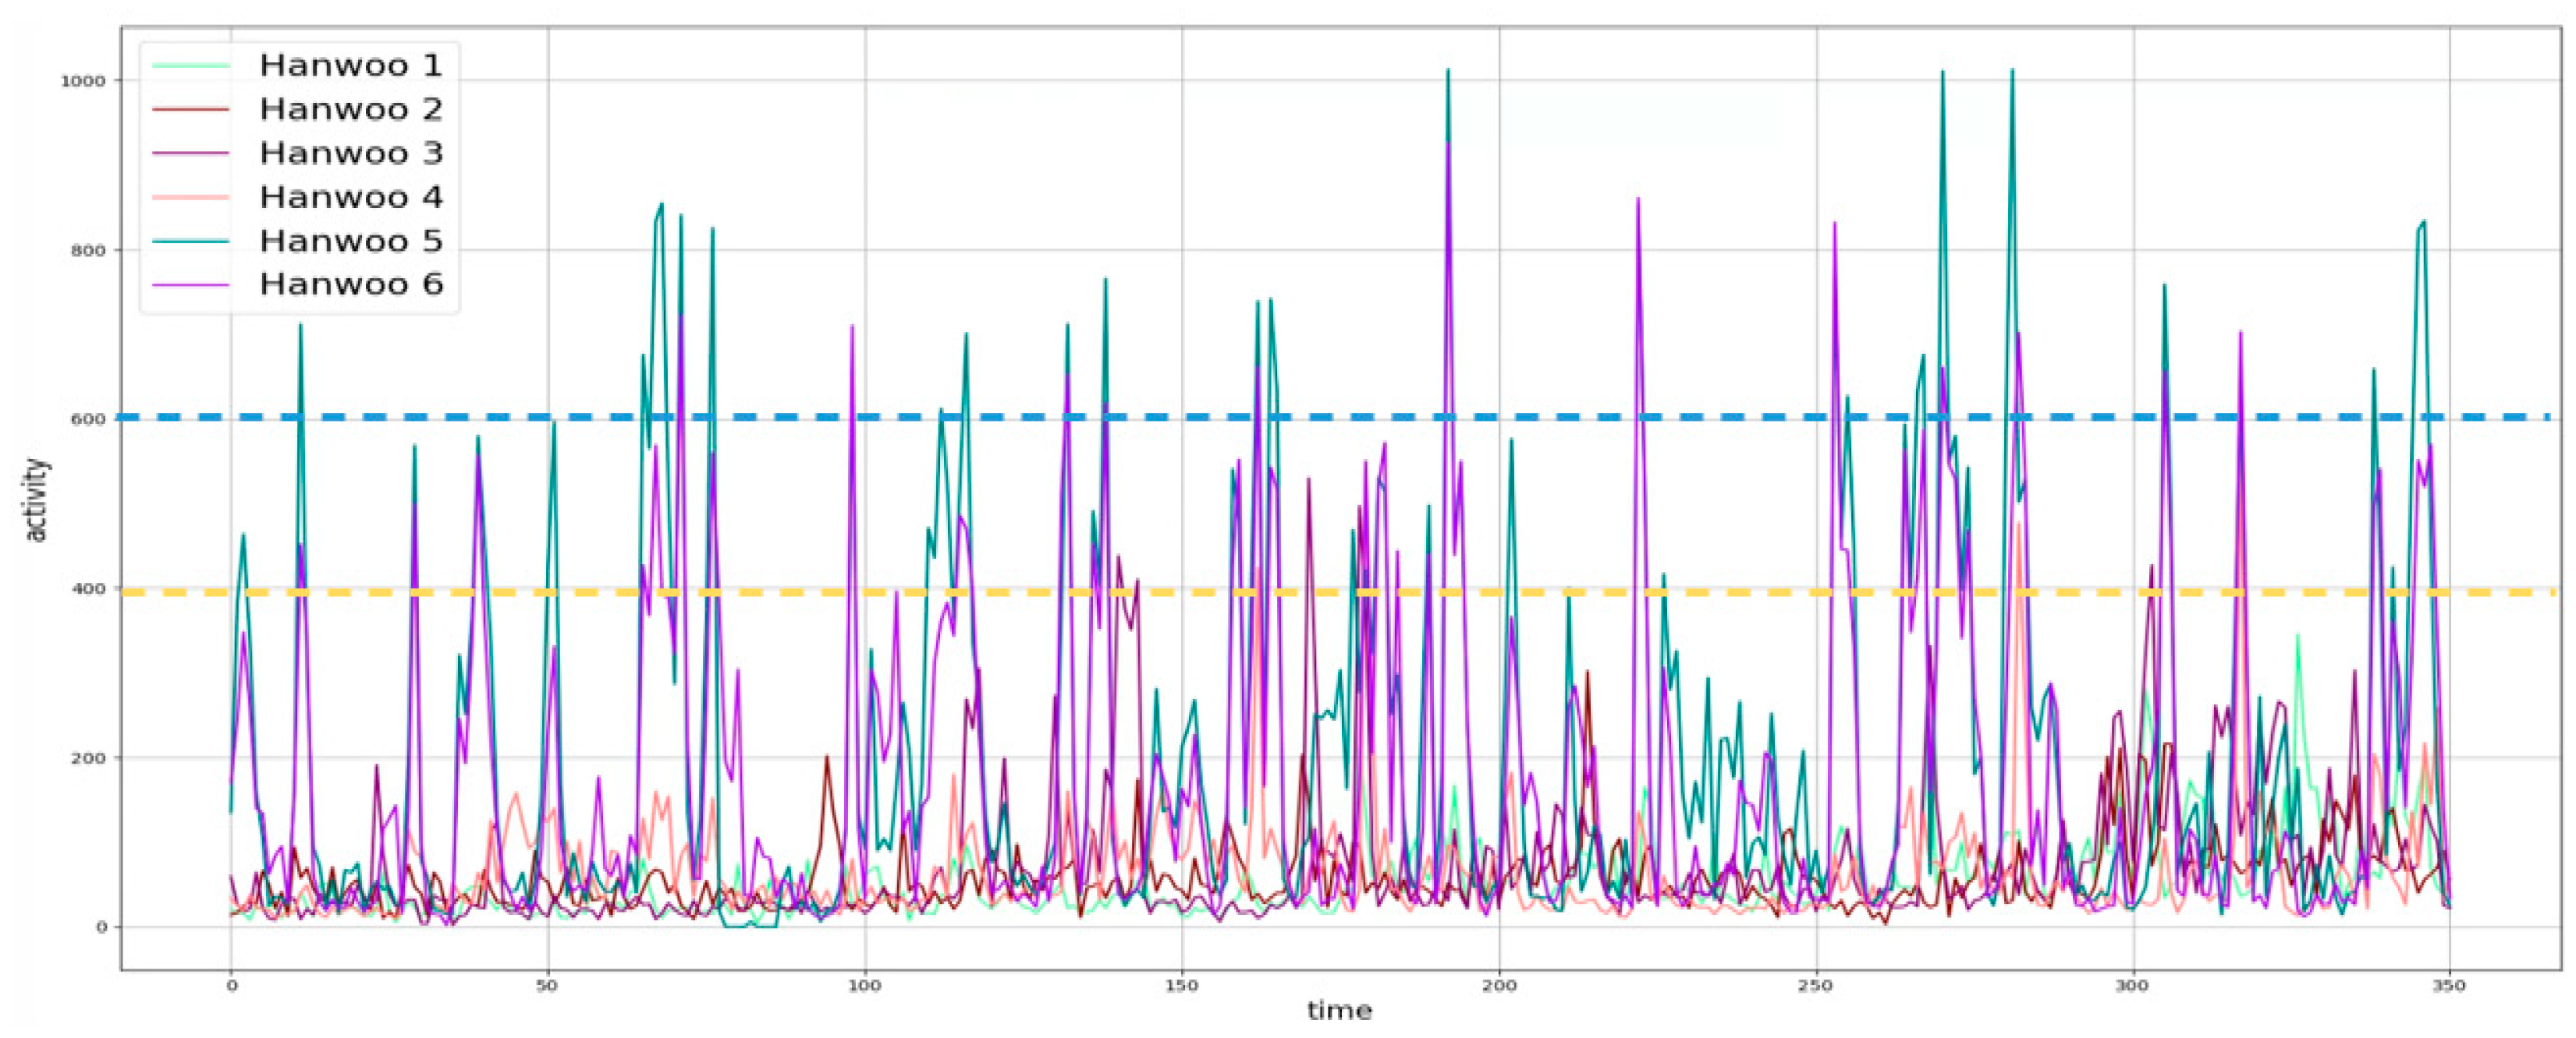Click the 50 tick label on the x-axis
The height and width of the screenshot is (1038, 2576).
click(548, 986)
